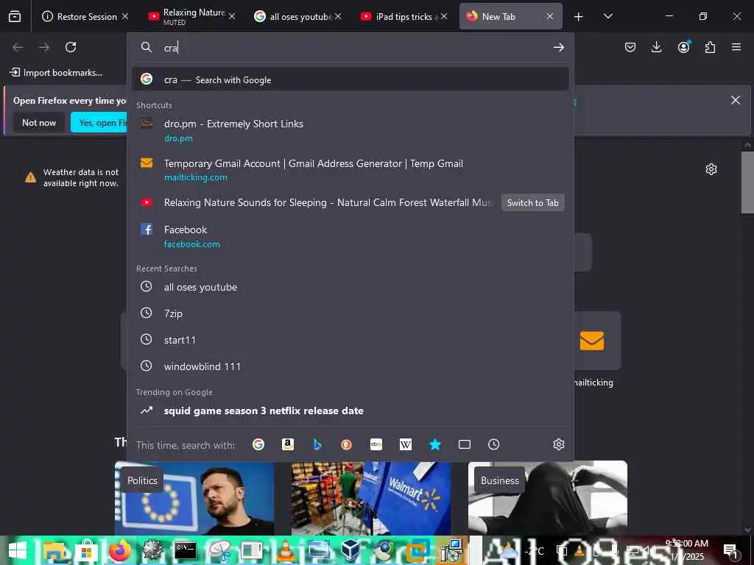
Task: Open a new tab with the plus button
Action: pos(579,17)
